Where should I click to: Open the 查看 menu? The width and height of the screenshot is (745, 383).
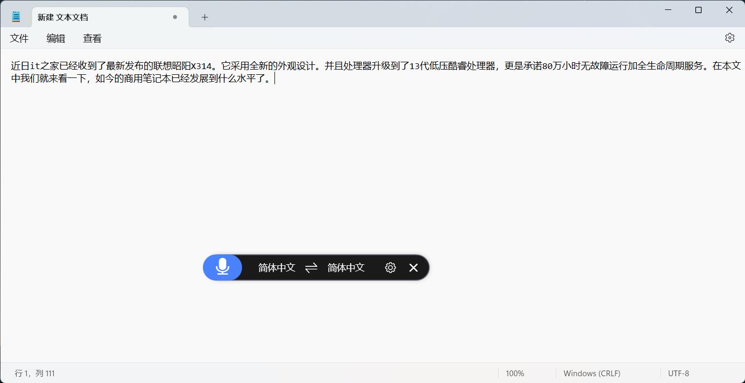coord(91,38)
